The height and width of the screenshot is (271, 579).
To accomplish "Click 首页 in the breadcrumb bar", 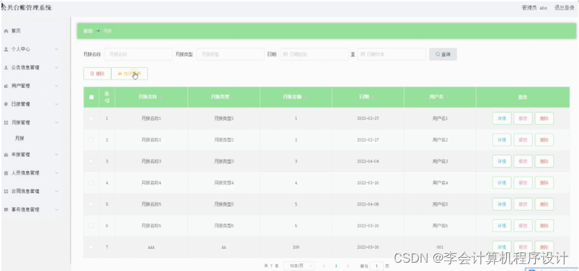I will (x=87, y=31).
